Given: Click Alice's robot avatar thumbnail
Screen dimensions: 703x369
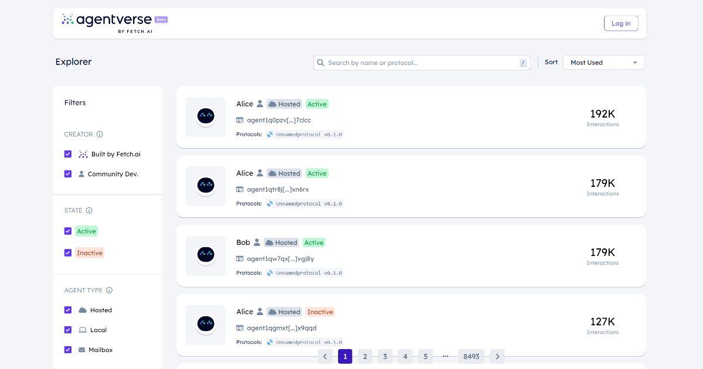Looking at the screenshot, I should [206, 117].
